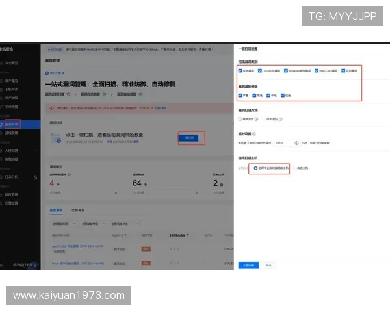The width and height of the screenshot is (390, 312).
Task: Open 资产指纹 in sidebar
Action: 12,97
